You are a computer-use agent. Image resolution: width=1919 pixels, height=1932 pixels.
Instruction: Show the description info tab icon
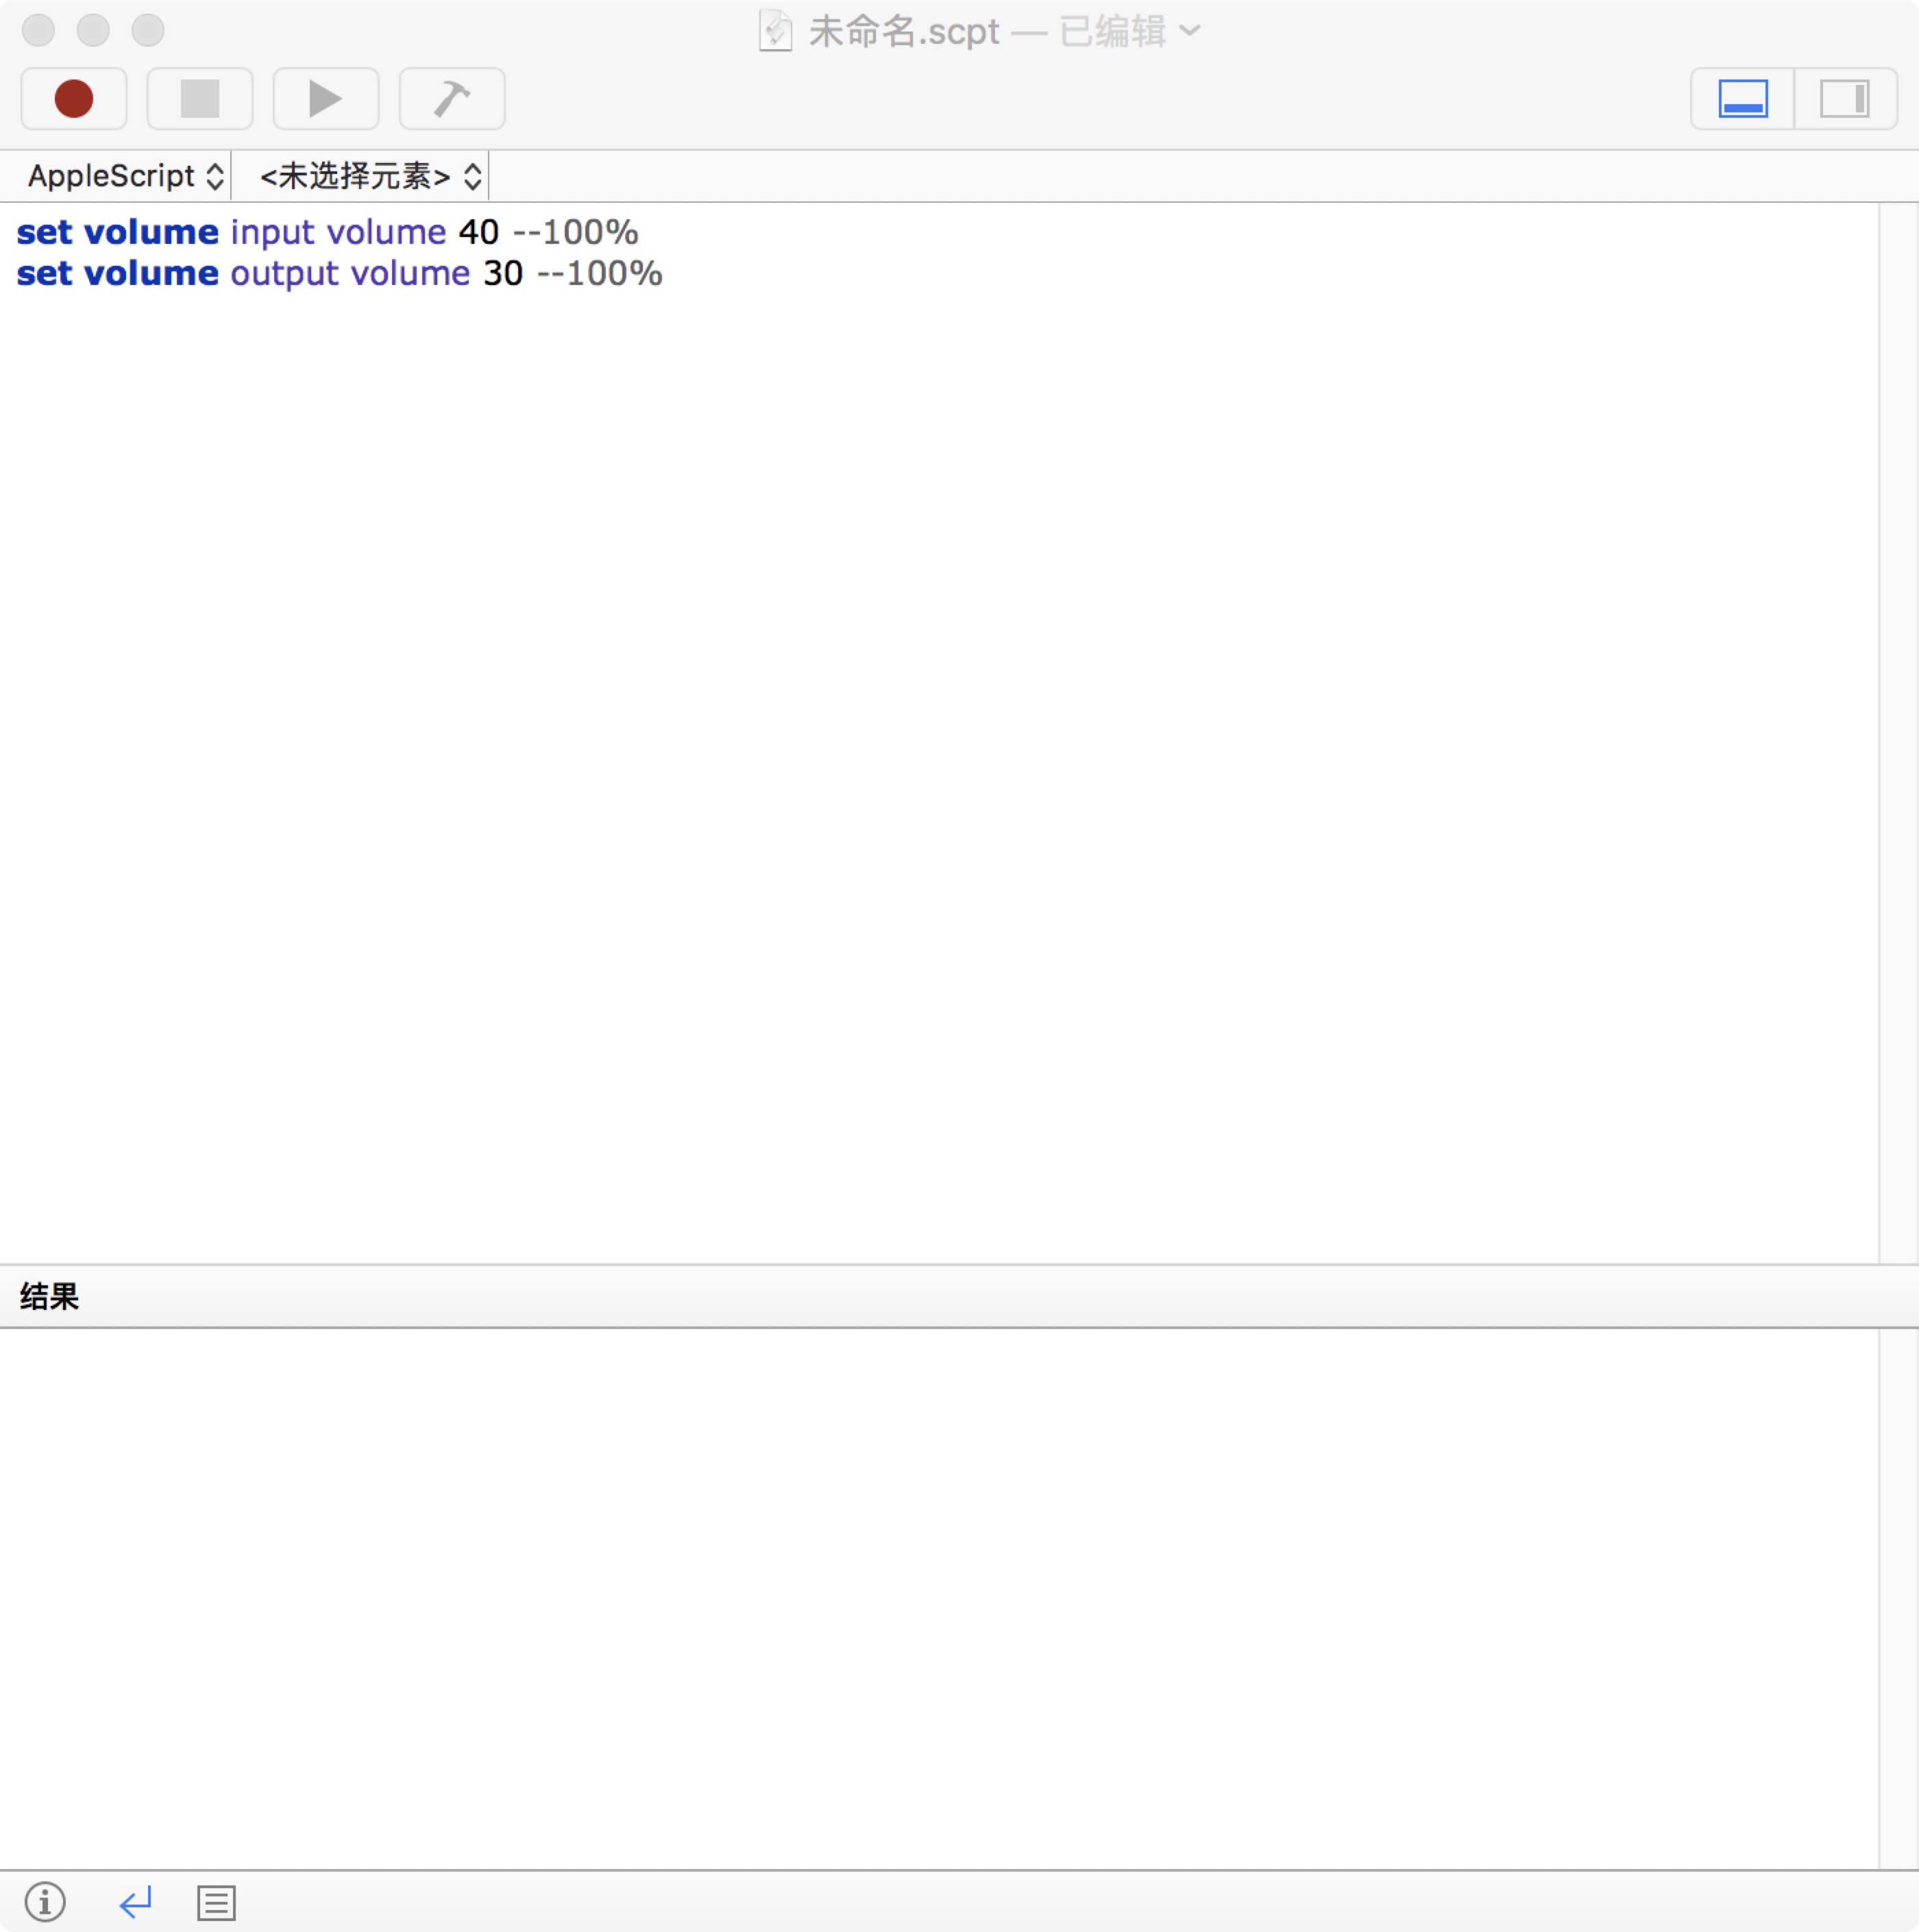click(45, 1901)
